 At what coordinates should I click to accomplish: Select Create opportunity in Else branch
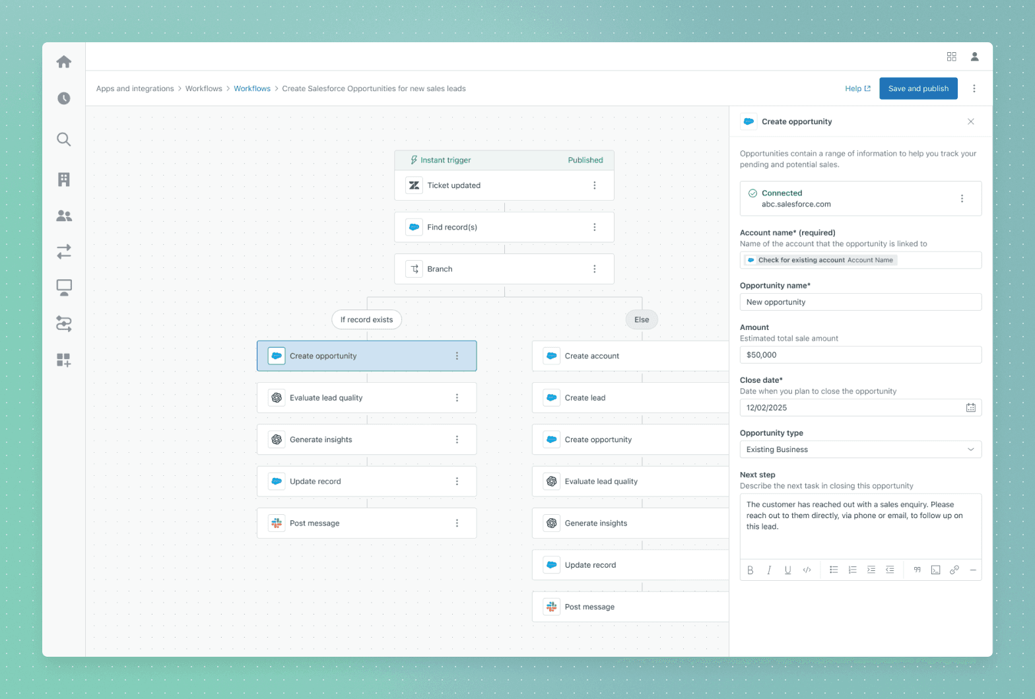pyautogui.click(x=630, y=440)
